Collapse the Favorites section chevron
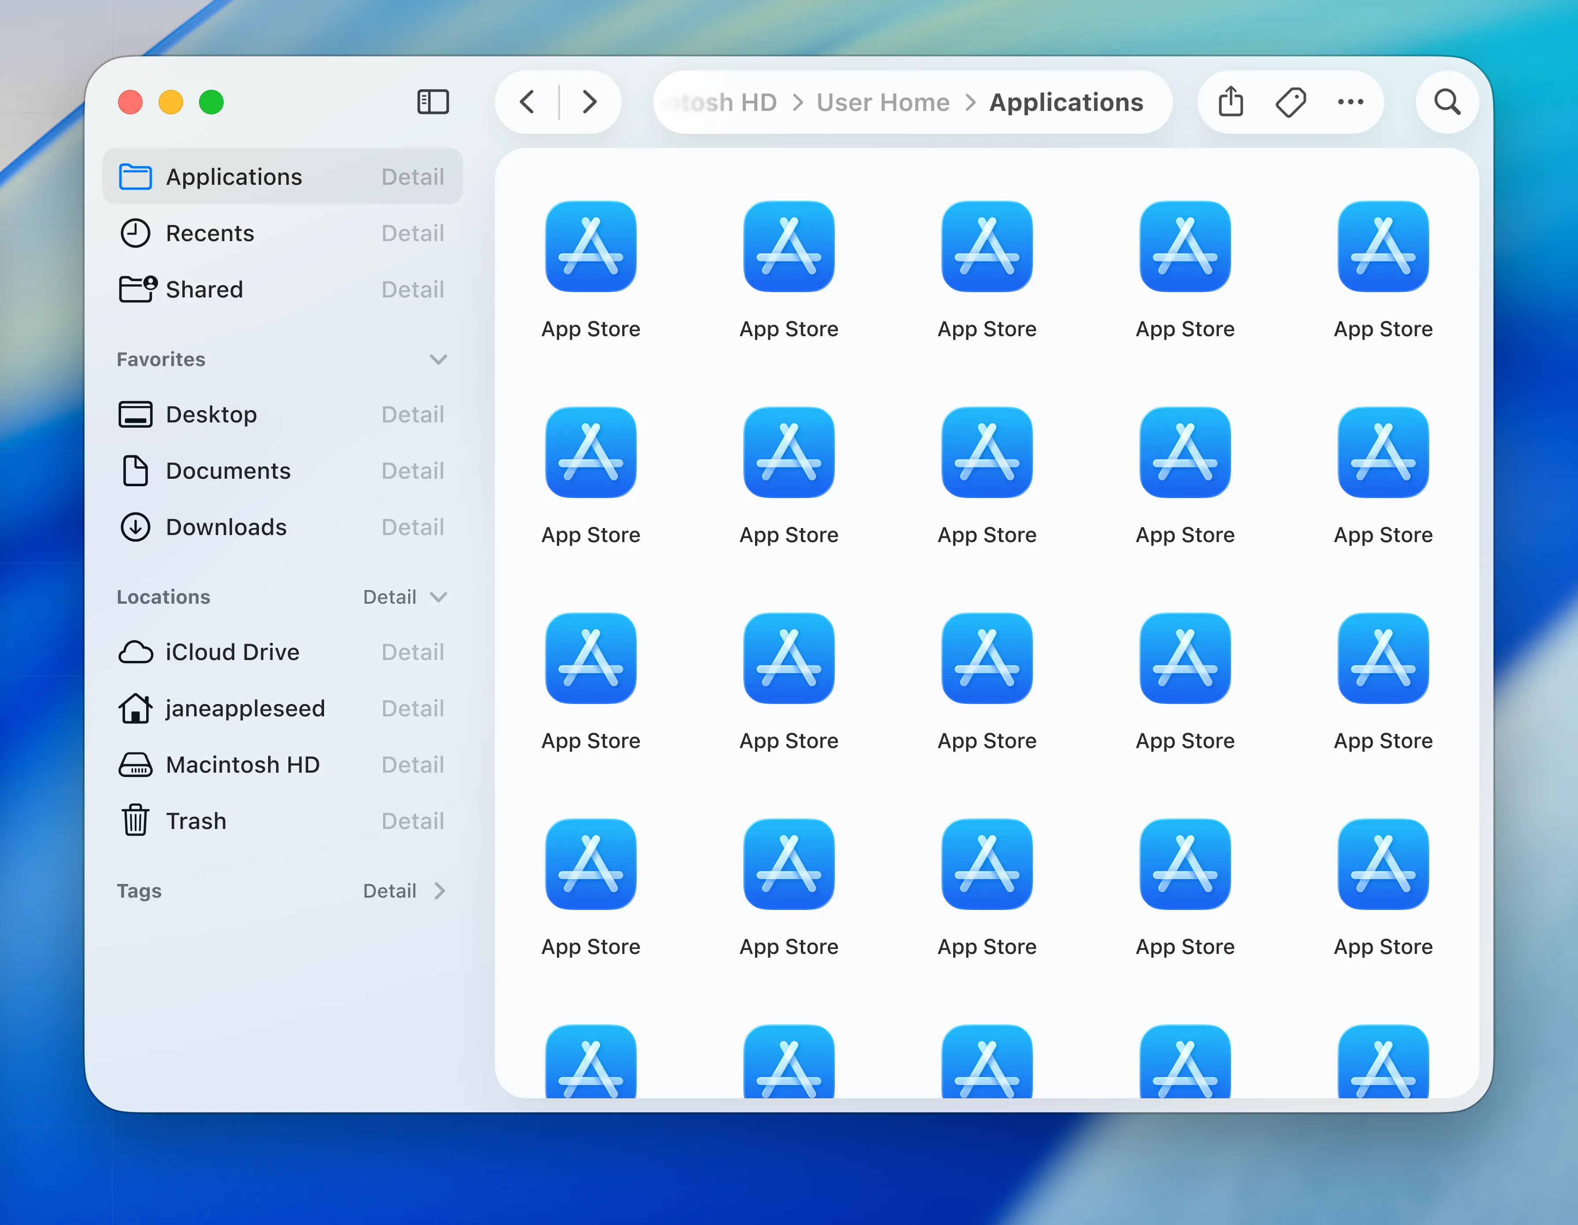 [438, 359]
